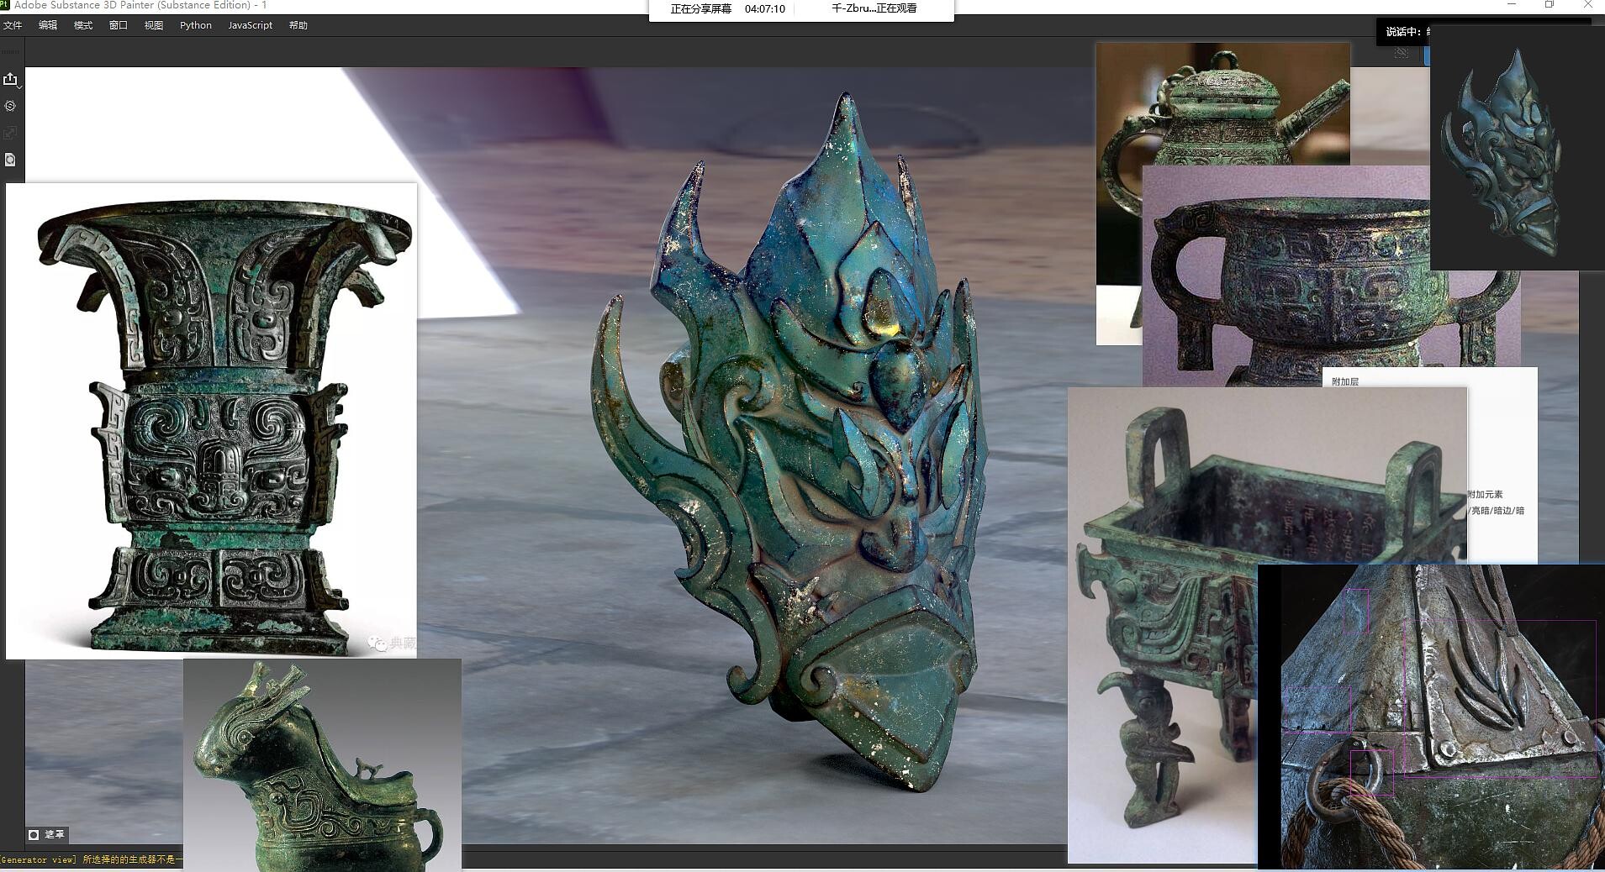Click the 千-Zbru 正在观看 viewer button
The image size is (1605, 872).
[x=875, y=9]
